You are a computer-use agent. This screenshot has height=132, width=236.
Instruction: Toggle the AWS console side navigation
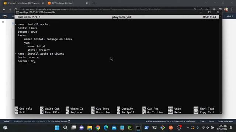tap(3, 22)
